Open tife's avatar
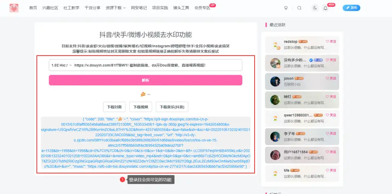392x194 pixels. coord(275,173)
